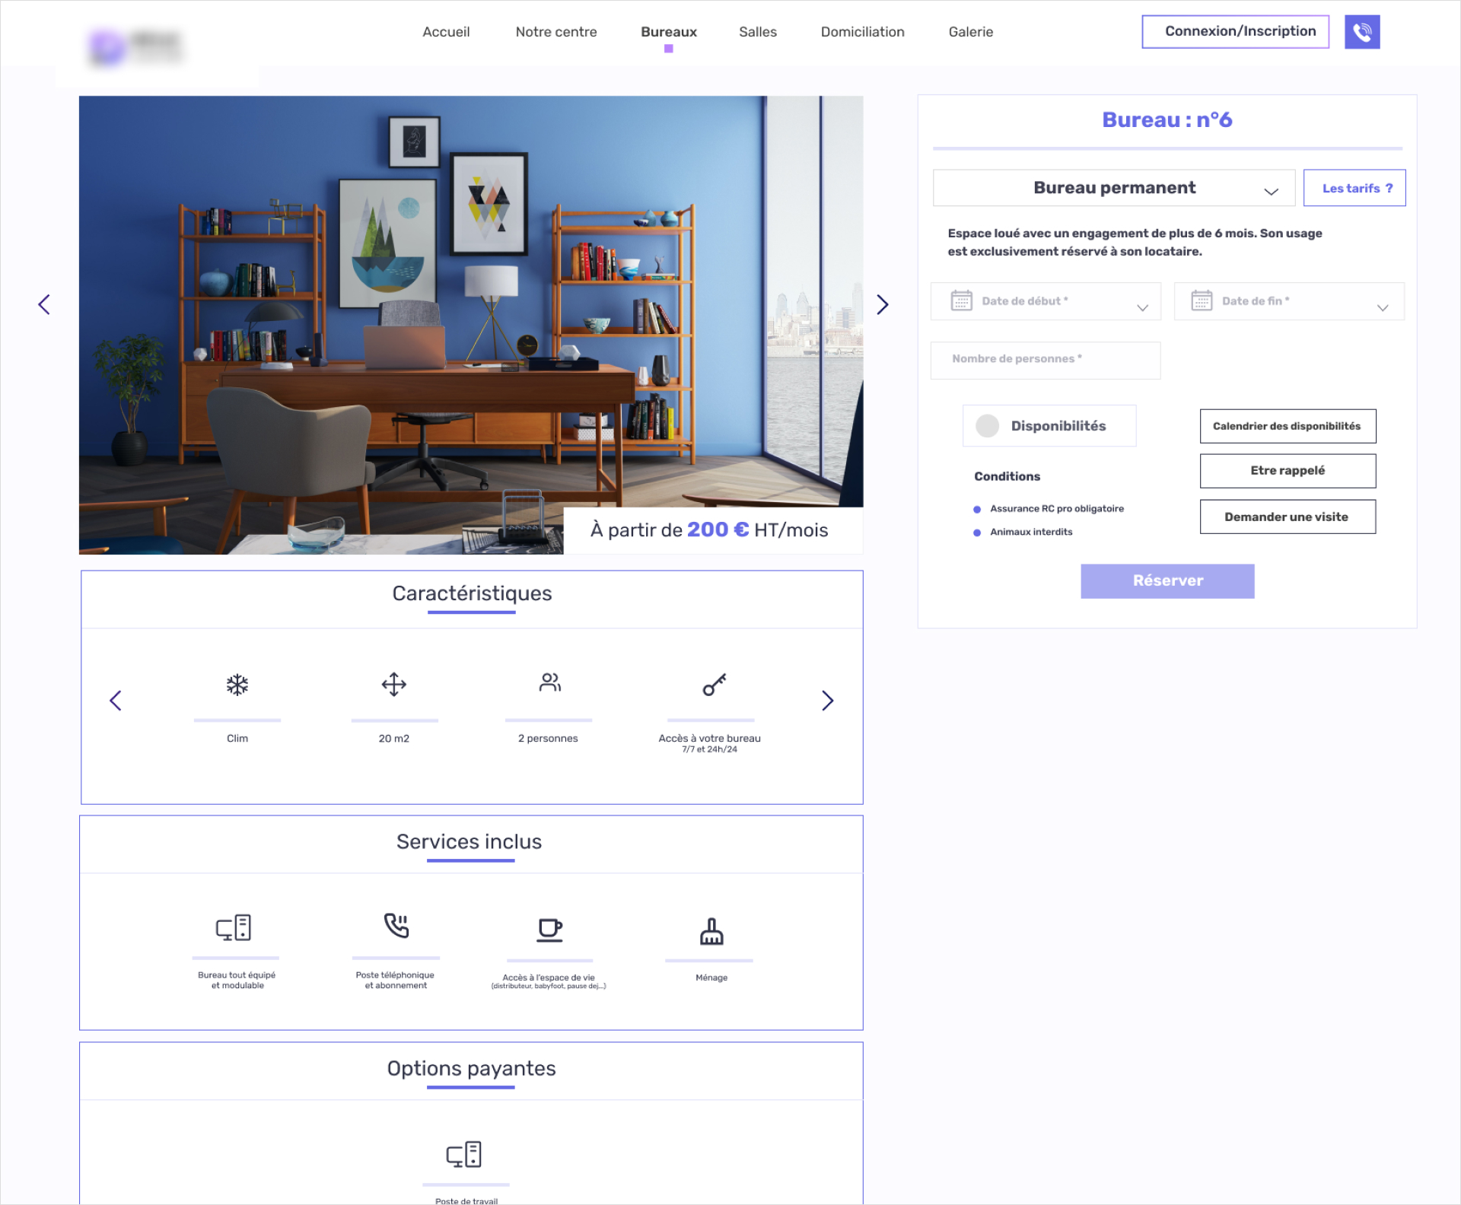Screen dimensions: 1461x1205
Task: Select the Bureaux menu item
Action: [669, 32]
